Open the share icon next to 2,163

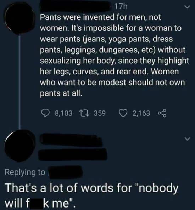(x=162, y=113)
